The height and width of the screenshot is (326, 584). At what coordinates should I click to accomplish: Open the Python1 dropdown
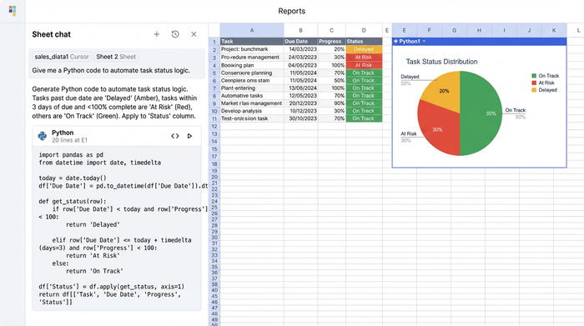(424, 42)
